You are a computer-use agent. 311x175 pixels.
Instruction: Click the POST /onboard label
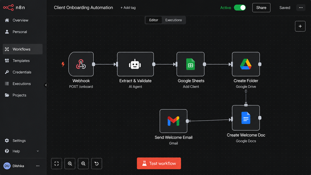click(x=81, y=87)
